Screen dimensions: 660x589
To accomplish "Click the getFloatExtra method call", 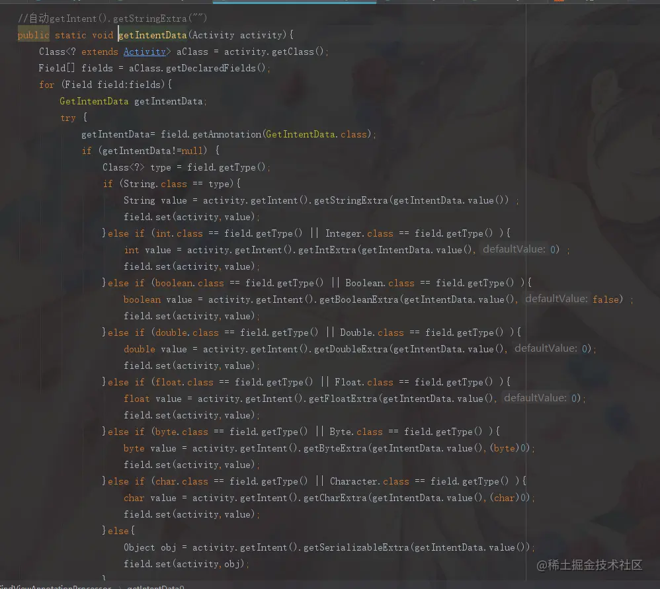I will coord(343,399).
